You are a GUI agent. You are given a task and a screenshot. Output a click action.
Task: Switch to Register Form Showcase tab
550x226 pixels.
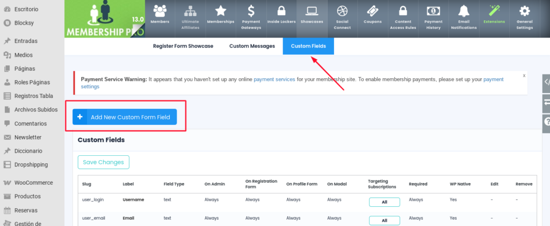(183, 46)
